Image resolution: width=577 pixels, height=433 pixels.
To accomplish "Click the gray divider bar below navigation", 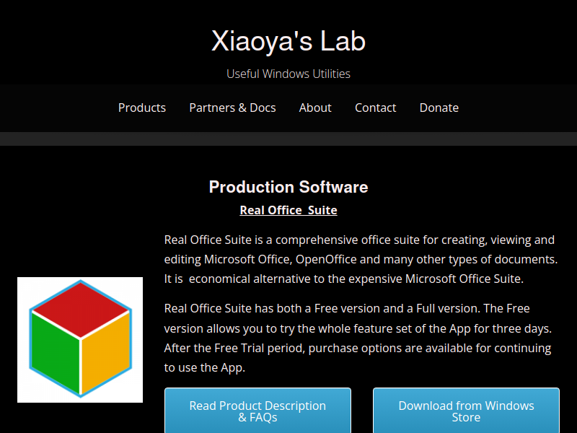I will pos(288,139).
